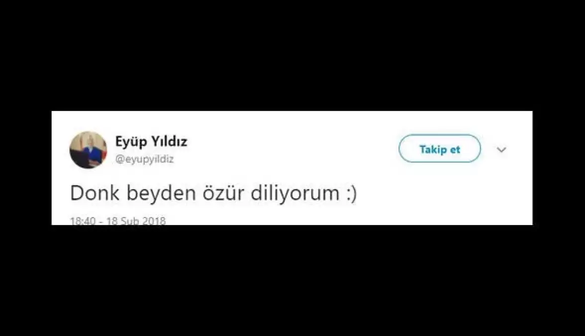Image resolution: width=585 pixels, height=336 pixels.
Task: Expand the tweet options chevron
Action: (x=501, y=150)
